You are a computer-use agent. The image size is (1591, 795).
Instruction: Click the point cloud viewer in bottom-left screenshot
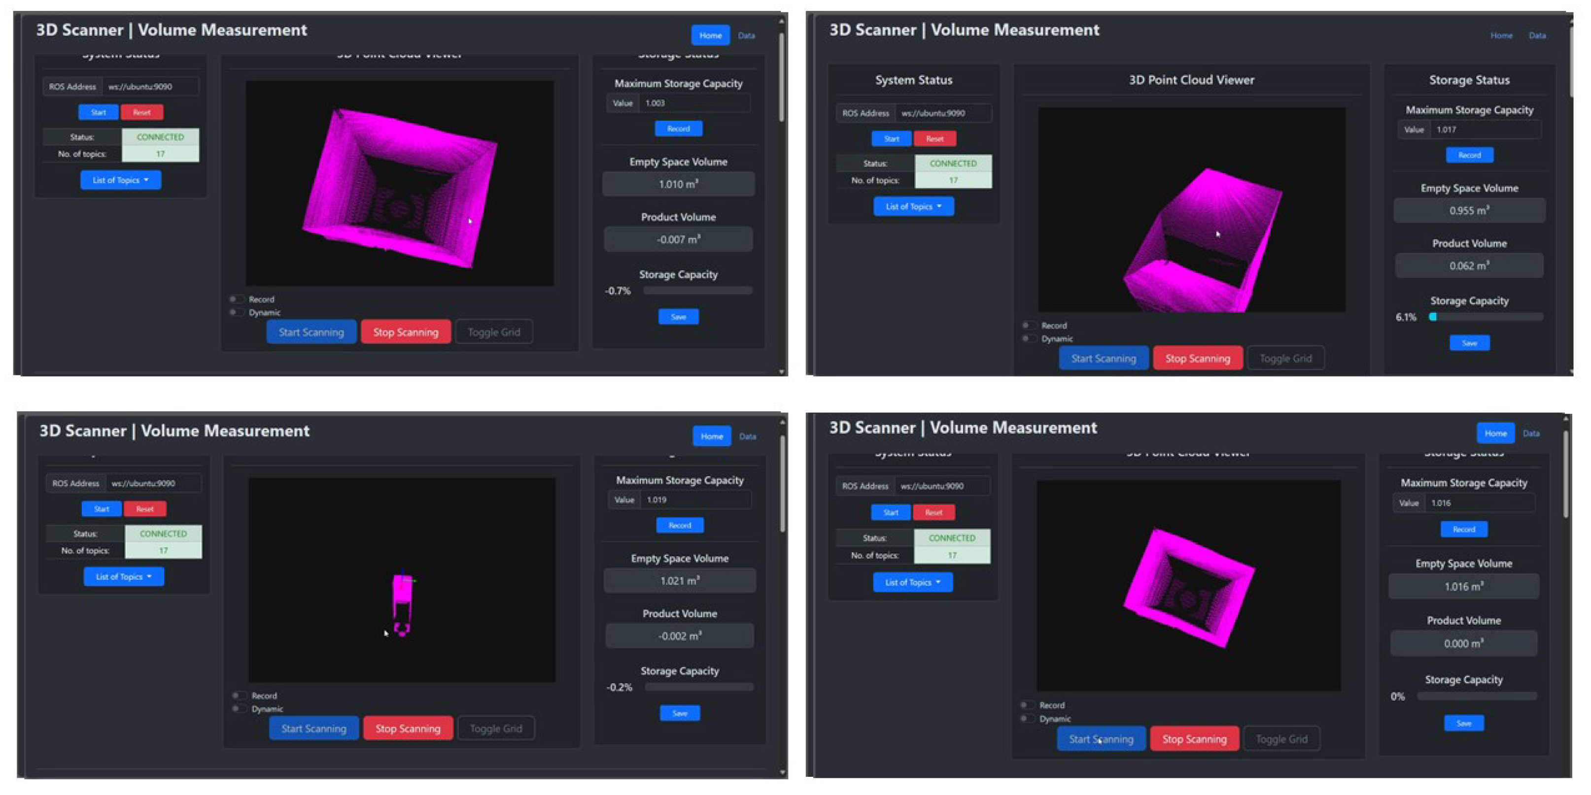[402, 580]
